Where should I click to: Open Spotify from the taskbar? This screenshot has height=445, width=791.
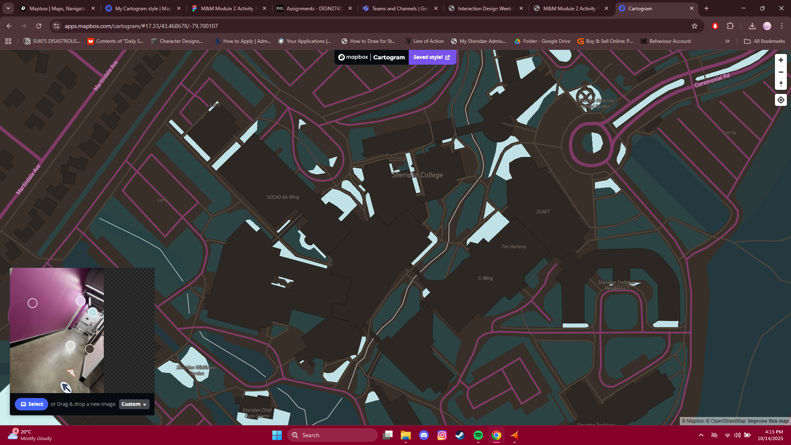478,435
